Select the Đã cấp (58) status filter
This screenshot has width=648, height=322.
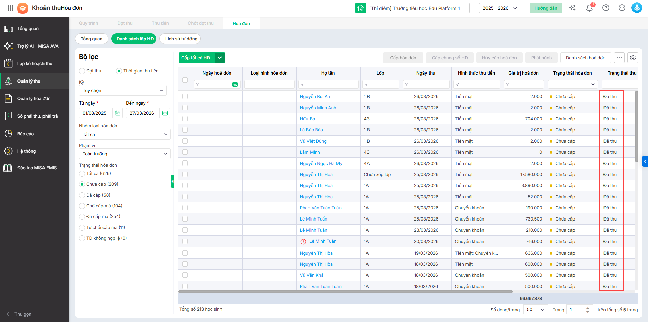coord(82,195)
